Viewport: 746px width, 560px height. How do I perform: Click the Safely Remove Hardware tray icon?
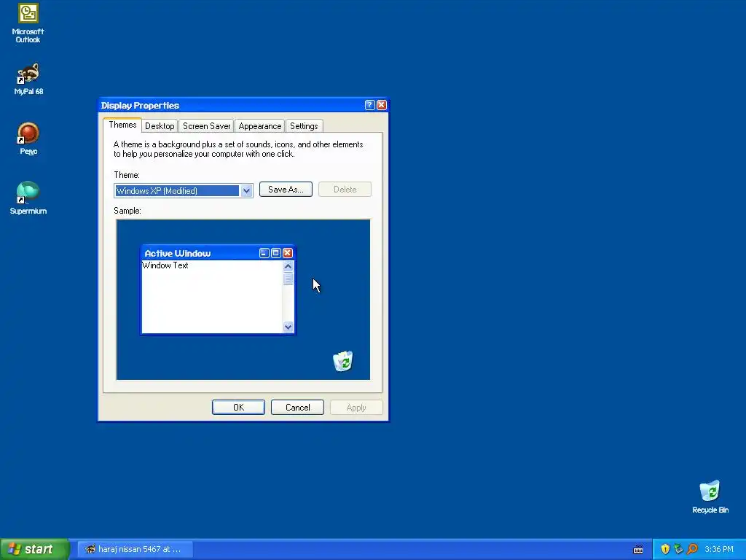[678, 549]
